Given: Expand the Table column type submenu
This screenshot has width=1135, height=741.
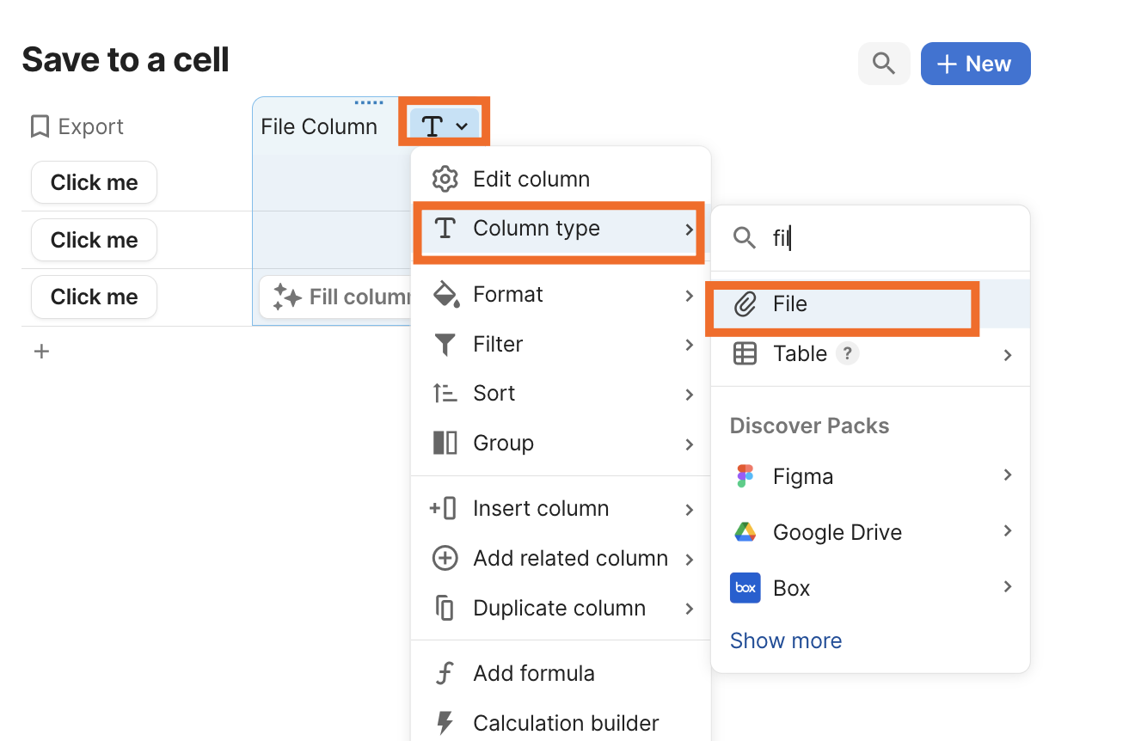Looking at the screenshot, I should 1007,354.
